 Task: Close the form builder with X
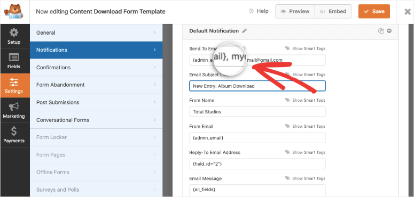coord(408,12)
